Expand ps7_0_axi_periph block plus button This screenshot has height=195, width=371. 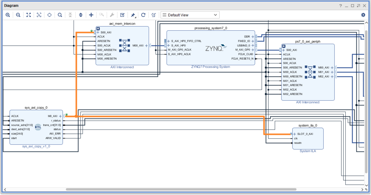(x=284, y=46)
